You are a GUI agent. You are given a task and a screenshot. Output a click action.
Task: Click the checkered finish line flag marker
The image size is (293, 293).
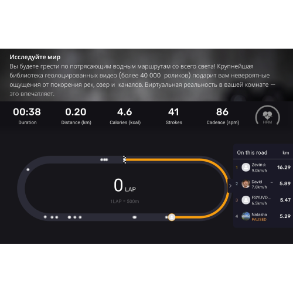124,159
